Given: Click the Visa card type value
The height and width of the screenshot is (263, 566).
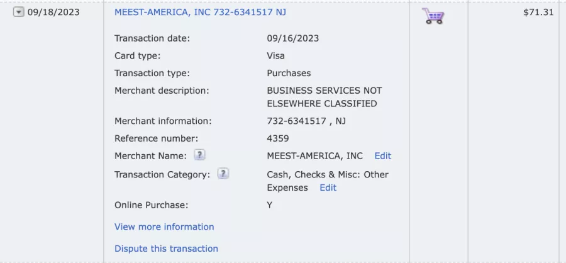Looking at the screenshot, I should [276, 55].
